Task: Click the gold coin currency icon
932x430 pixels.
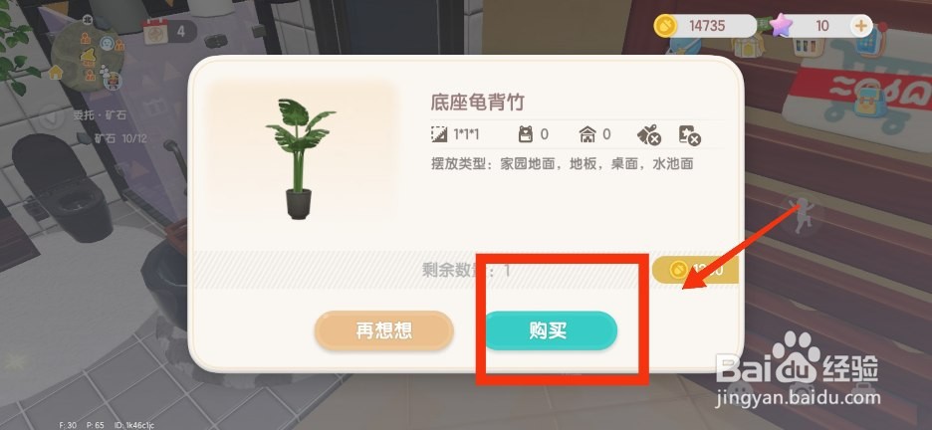Action: pyautogui.click(x=666, y=26)
